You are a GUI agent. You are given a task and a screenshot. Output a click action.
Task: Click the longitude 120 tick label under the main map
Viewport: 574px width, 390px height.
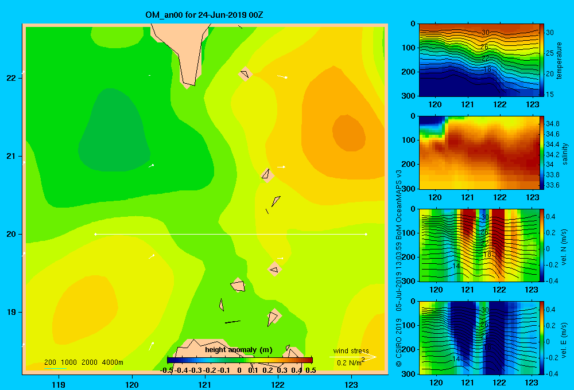coord(132,384)
